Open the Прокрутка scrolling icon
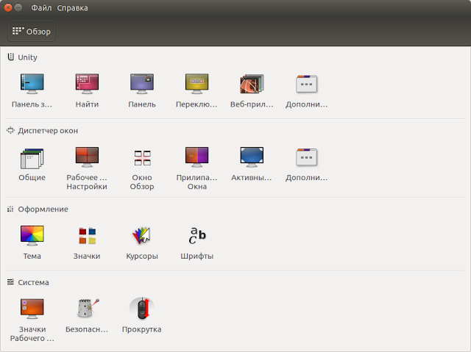The image size is (471, 352). 142,308
